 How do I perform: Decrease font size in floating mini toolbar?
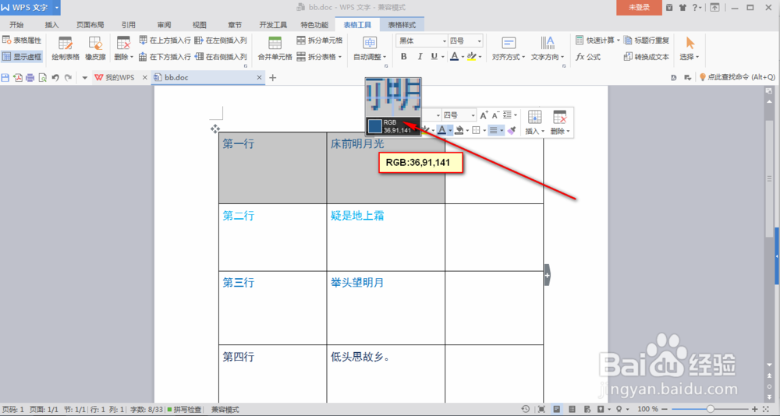pos(495,115)
